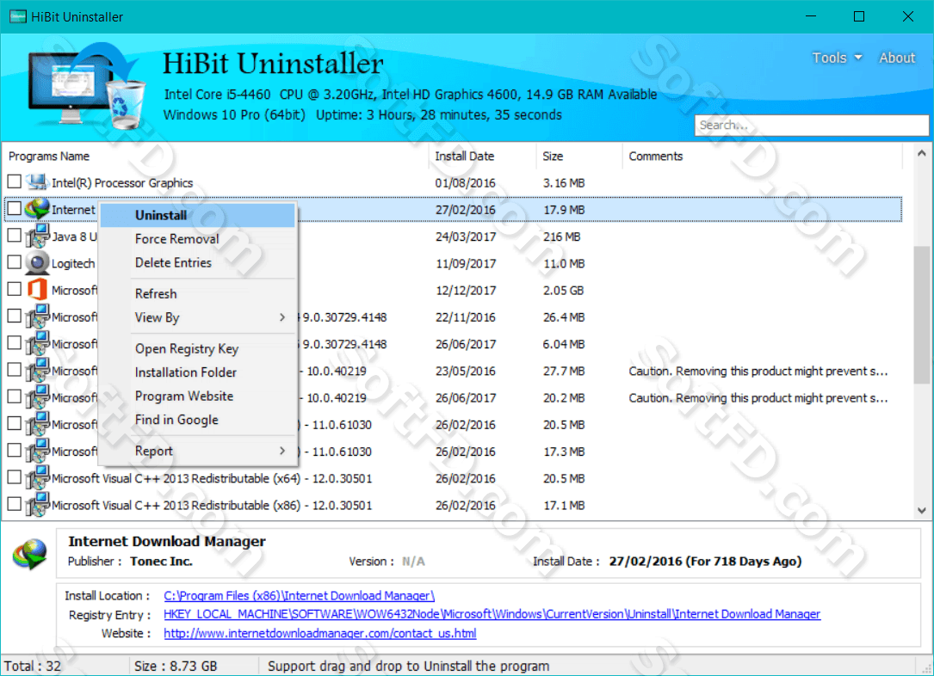
Task: Click installer icon in 22/11/2016 row
Action: point(37,316)
